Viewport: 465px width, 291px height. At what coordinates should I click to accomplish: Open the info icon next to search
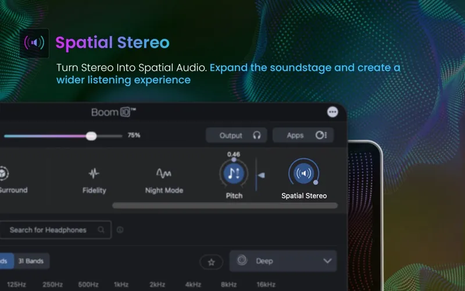click(x=120, y=229)
